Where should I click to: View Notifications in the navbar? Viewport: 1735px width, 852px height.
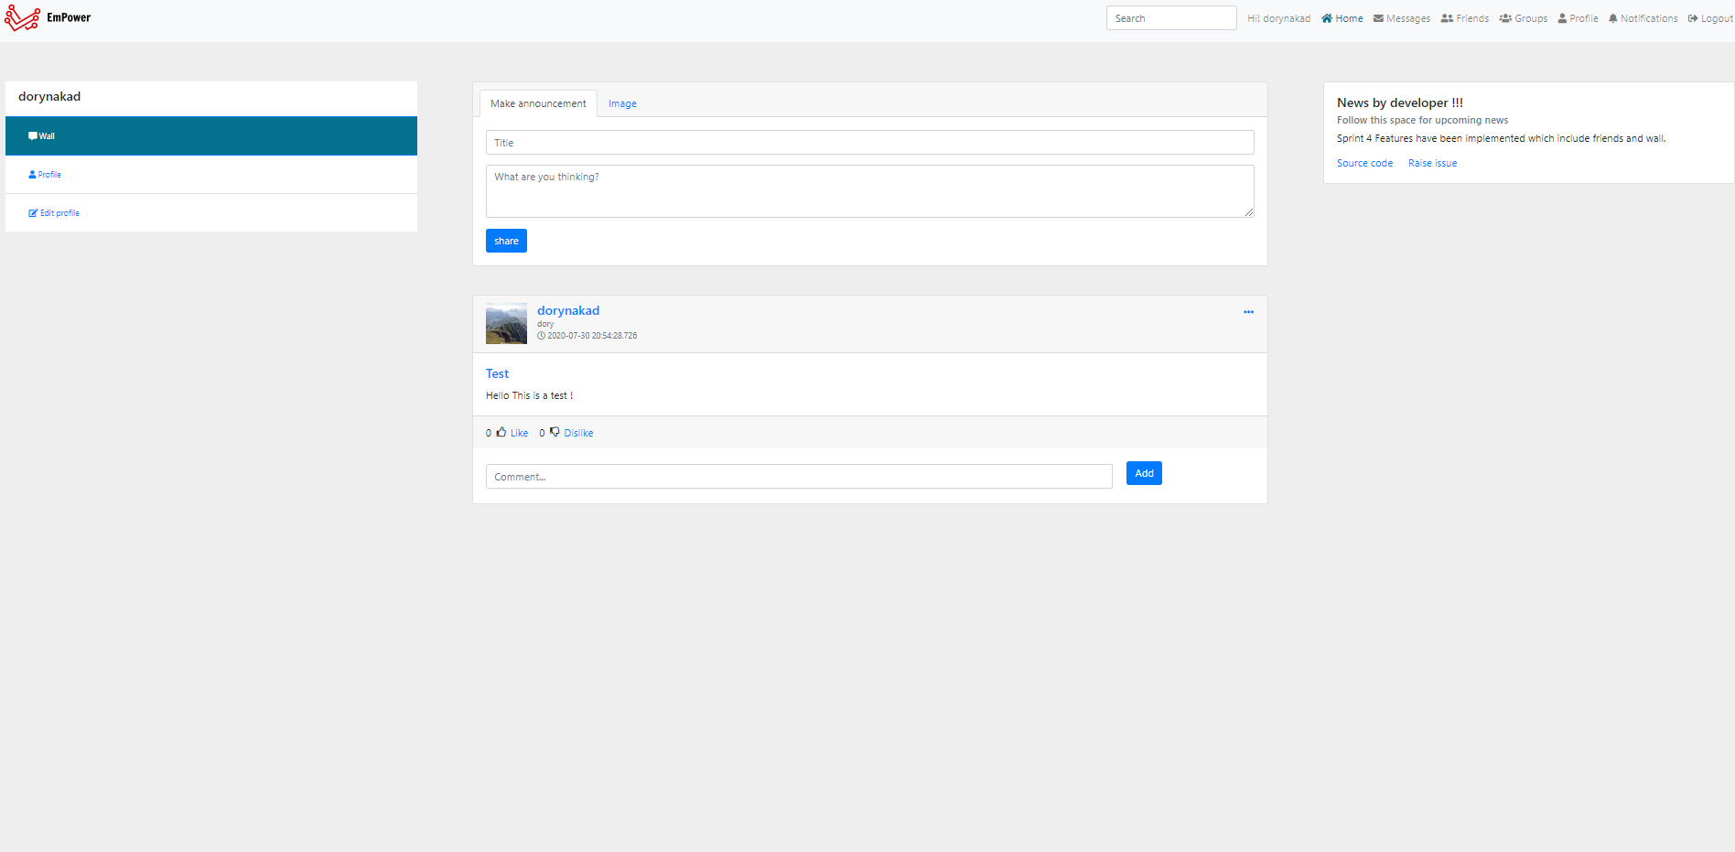[x=1643, y=18]
